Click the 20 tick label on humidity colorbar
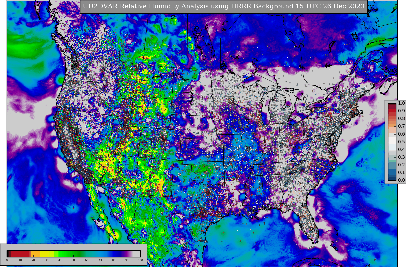The image size is (406, 267). pos(33,260)
